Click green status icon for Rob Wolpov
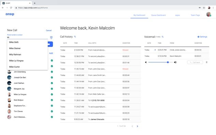Viewport: 216px width, 135px height. (x=52, y=100)
